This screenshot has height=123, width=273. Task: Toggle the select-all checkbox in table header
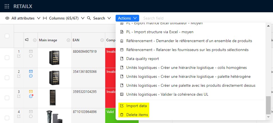[x=7, y=36]
